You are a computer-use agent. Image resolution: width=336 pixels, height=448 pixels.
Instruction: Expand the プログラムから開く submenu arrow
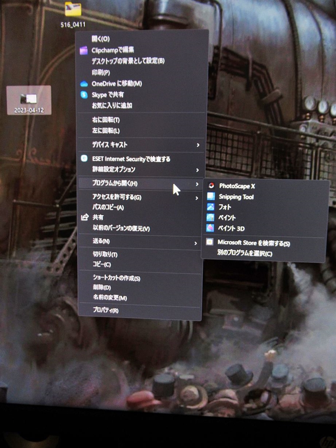(197, 184)
